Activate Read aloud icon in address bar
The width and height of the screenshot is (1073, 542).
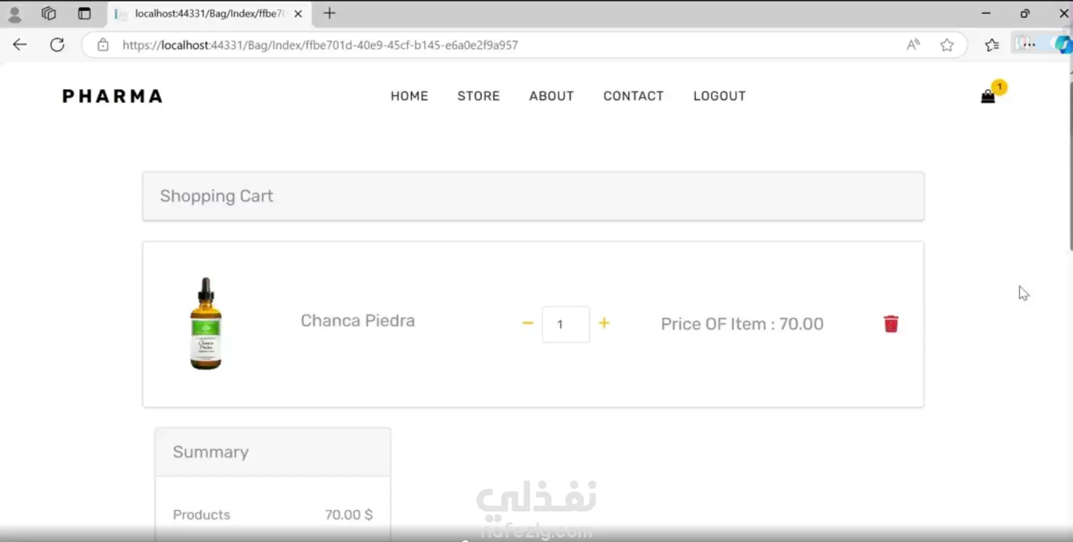tap(913, 45)
